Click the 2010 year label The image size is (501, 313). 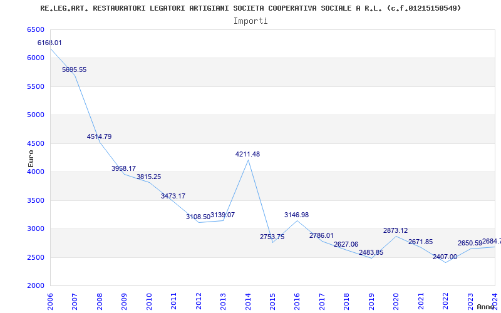coord(149,301)
